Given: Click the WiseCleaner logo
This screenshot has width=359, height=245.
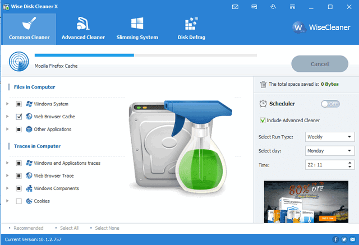Looking at the screenshot, I should point(322,27).
